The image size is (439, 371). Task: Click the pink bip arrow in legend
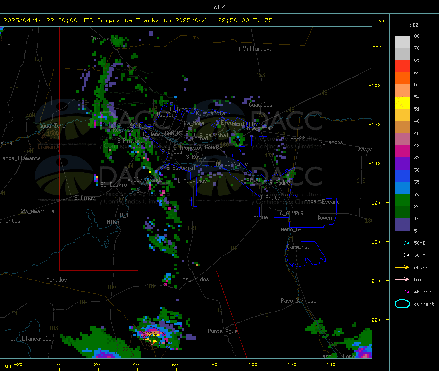402,279
